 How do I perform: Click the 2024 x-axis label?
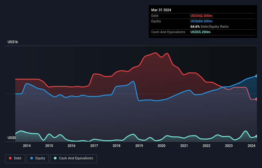251,146
